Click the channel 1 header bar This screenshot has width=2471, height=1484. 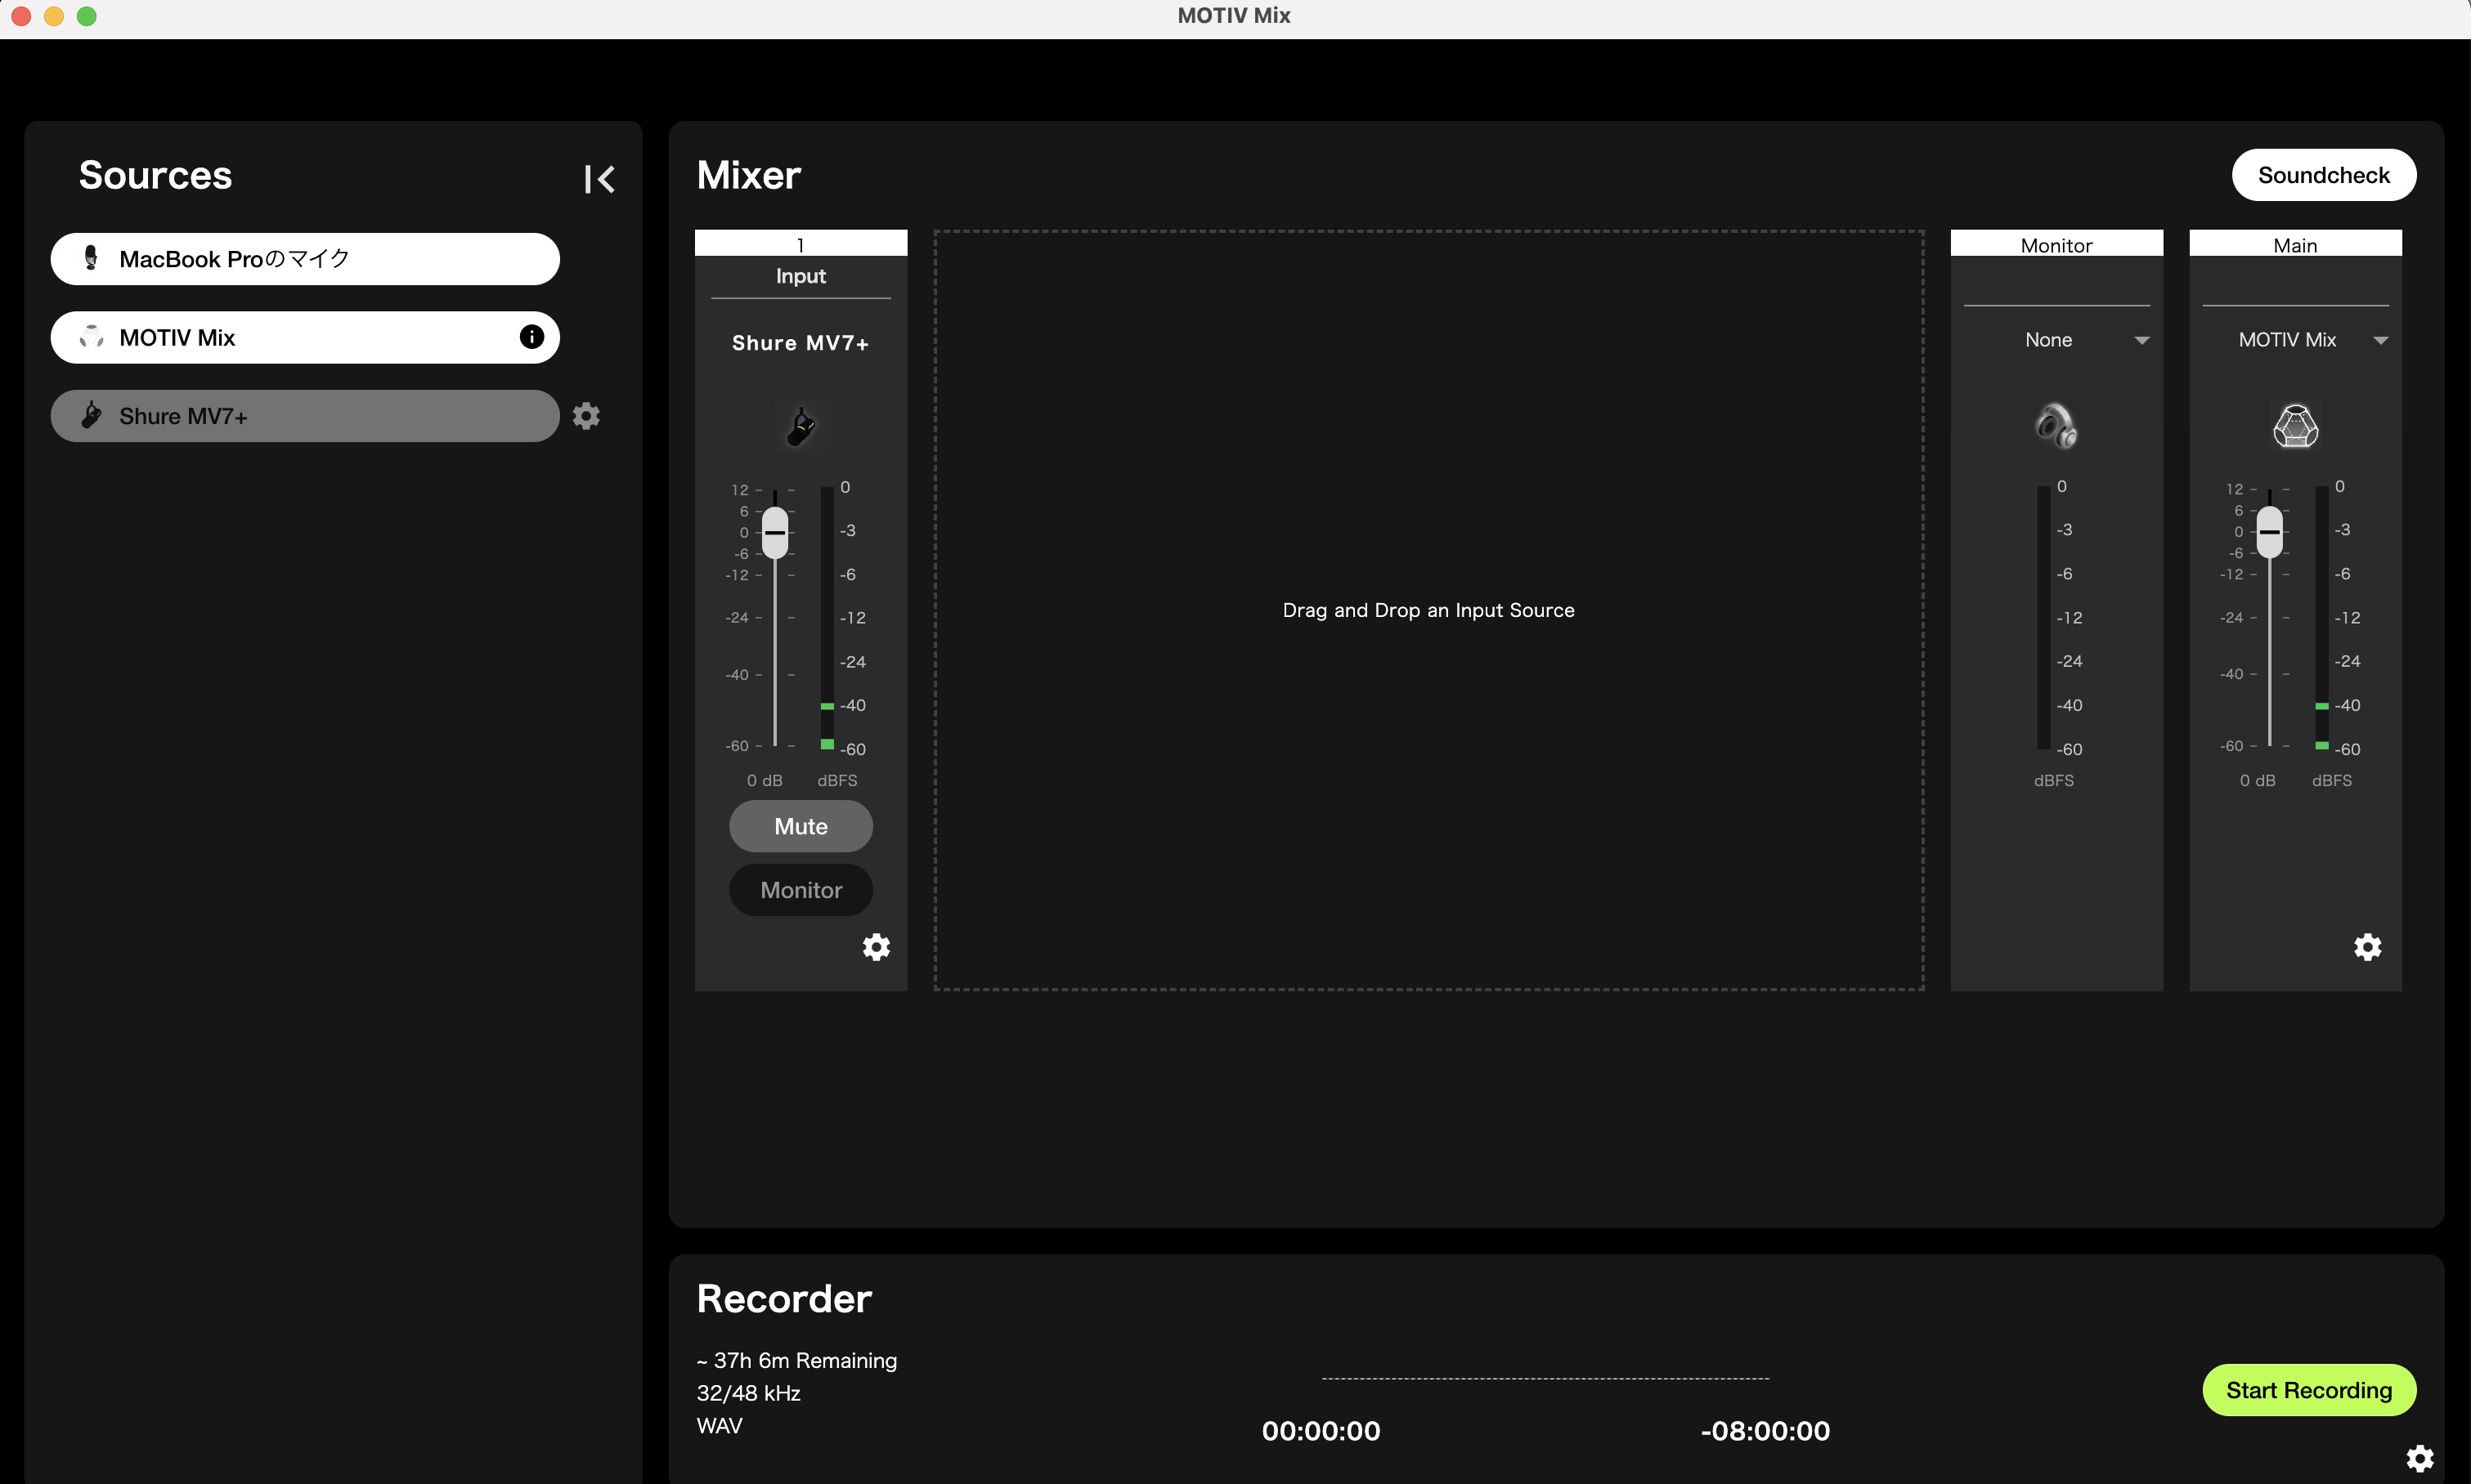click(801, 243)
